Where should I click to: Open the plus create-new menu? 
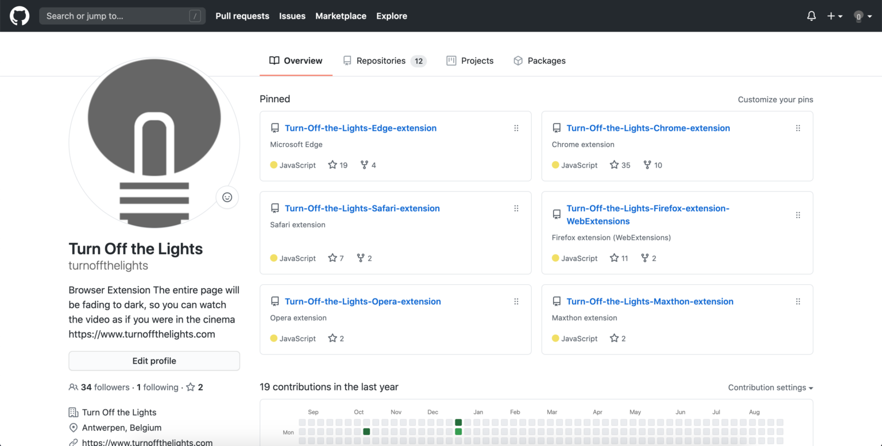coord(834,16)
